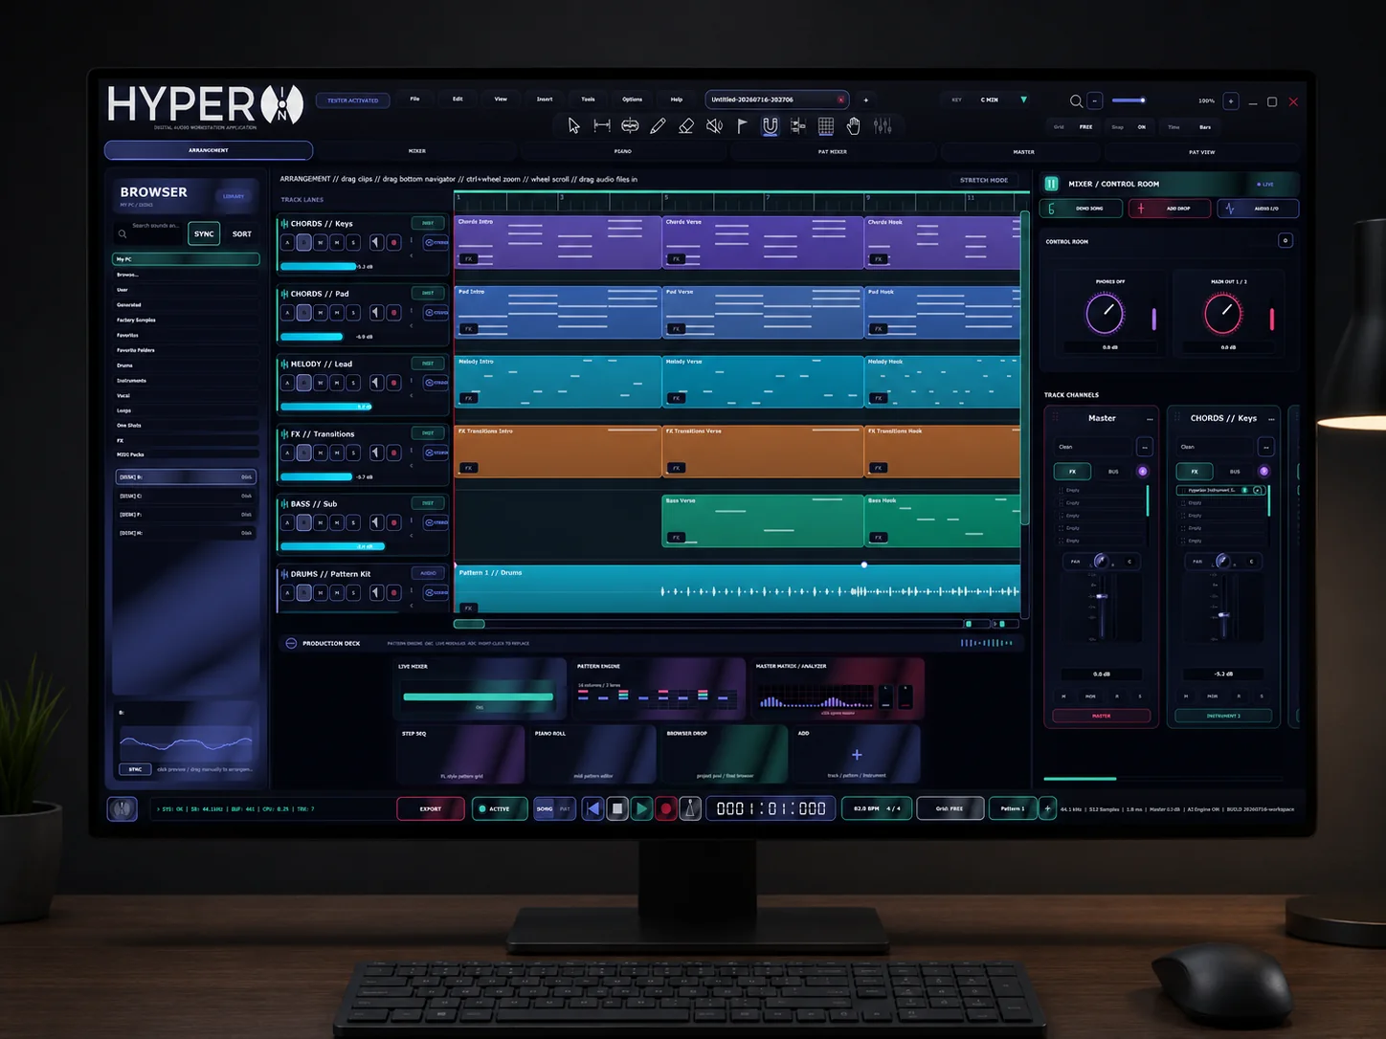The width and height of the screenshot is (1386, 1039).
Task: Click the play button in transport
Action: 642,808
